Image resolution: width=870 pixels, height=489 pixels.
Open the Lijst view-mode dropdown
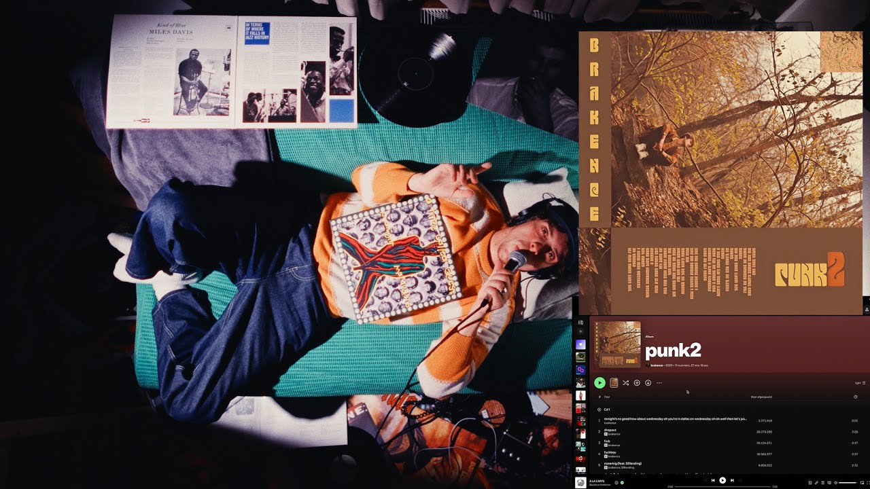860,383
